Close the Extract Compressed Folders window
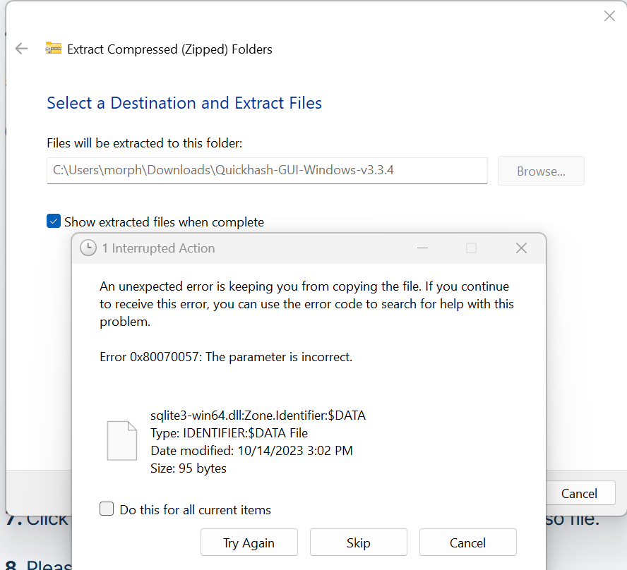 point(609,16)
